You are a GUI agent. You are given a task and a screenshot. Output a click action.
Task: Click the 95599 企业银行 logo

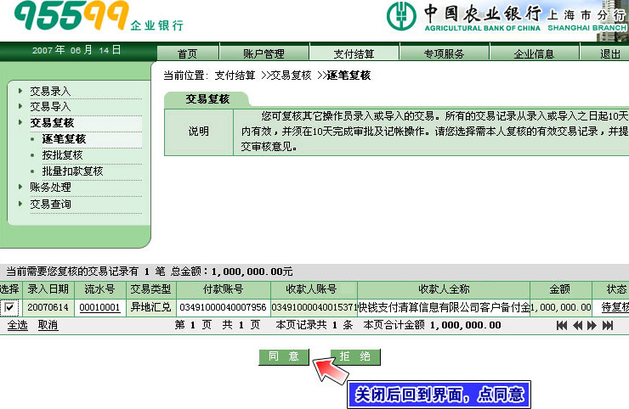[99, 16]
